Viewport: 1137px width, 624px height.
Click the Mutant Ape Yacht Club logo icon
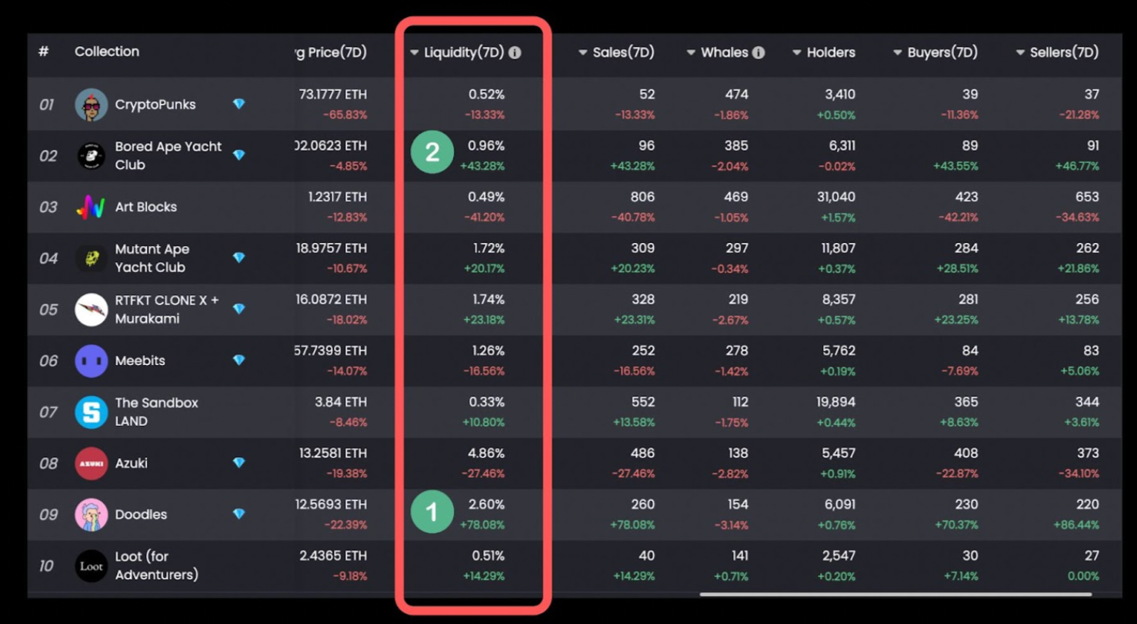coord(92,258)
